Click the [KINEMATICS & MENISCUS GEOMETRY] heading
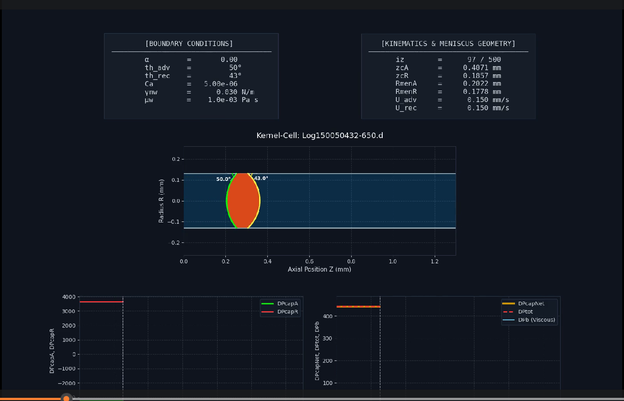 [x=448, y=44]
